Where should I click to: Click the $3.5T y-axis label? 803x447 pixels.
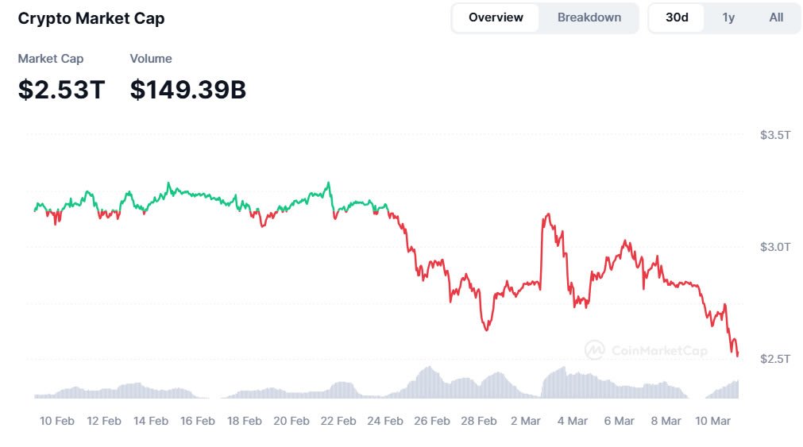point(775,135)
